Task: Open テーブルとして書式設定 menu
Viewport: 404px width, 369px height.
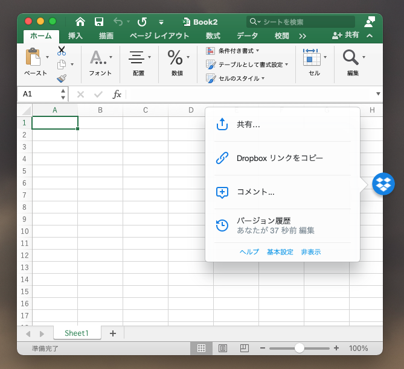Action: point(247,65)
